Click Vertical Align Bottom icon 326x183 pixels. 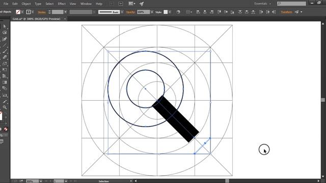[232, 12]
